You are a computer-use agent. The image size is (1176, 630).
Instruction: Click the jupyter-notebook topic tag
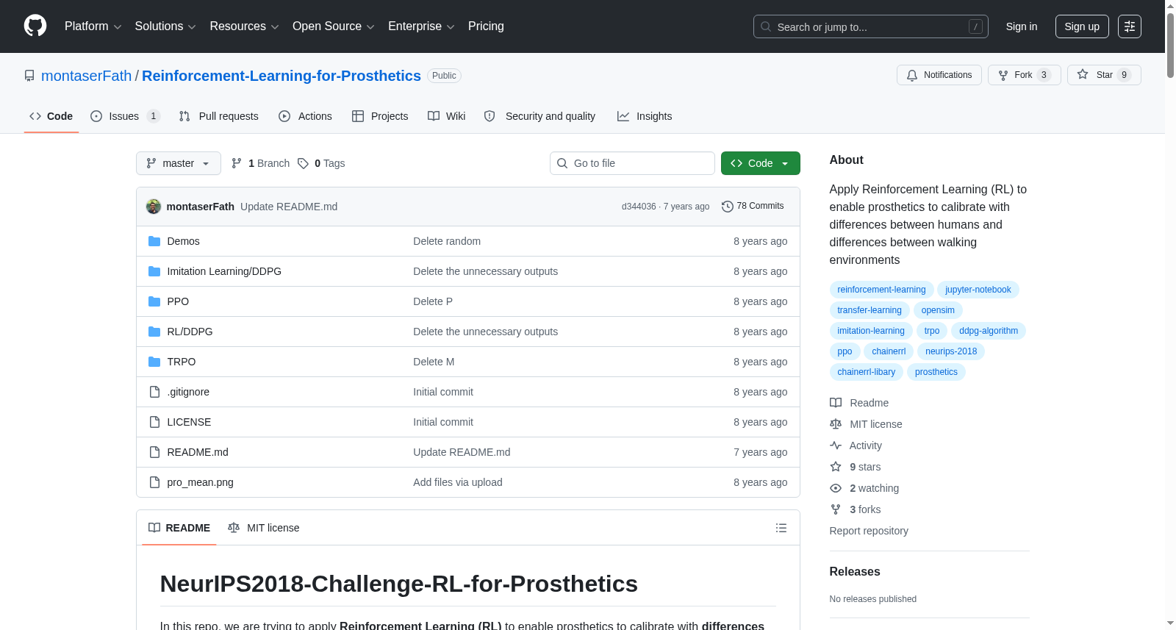coord(978,290)
